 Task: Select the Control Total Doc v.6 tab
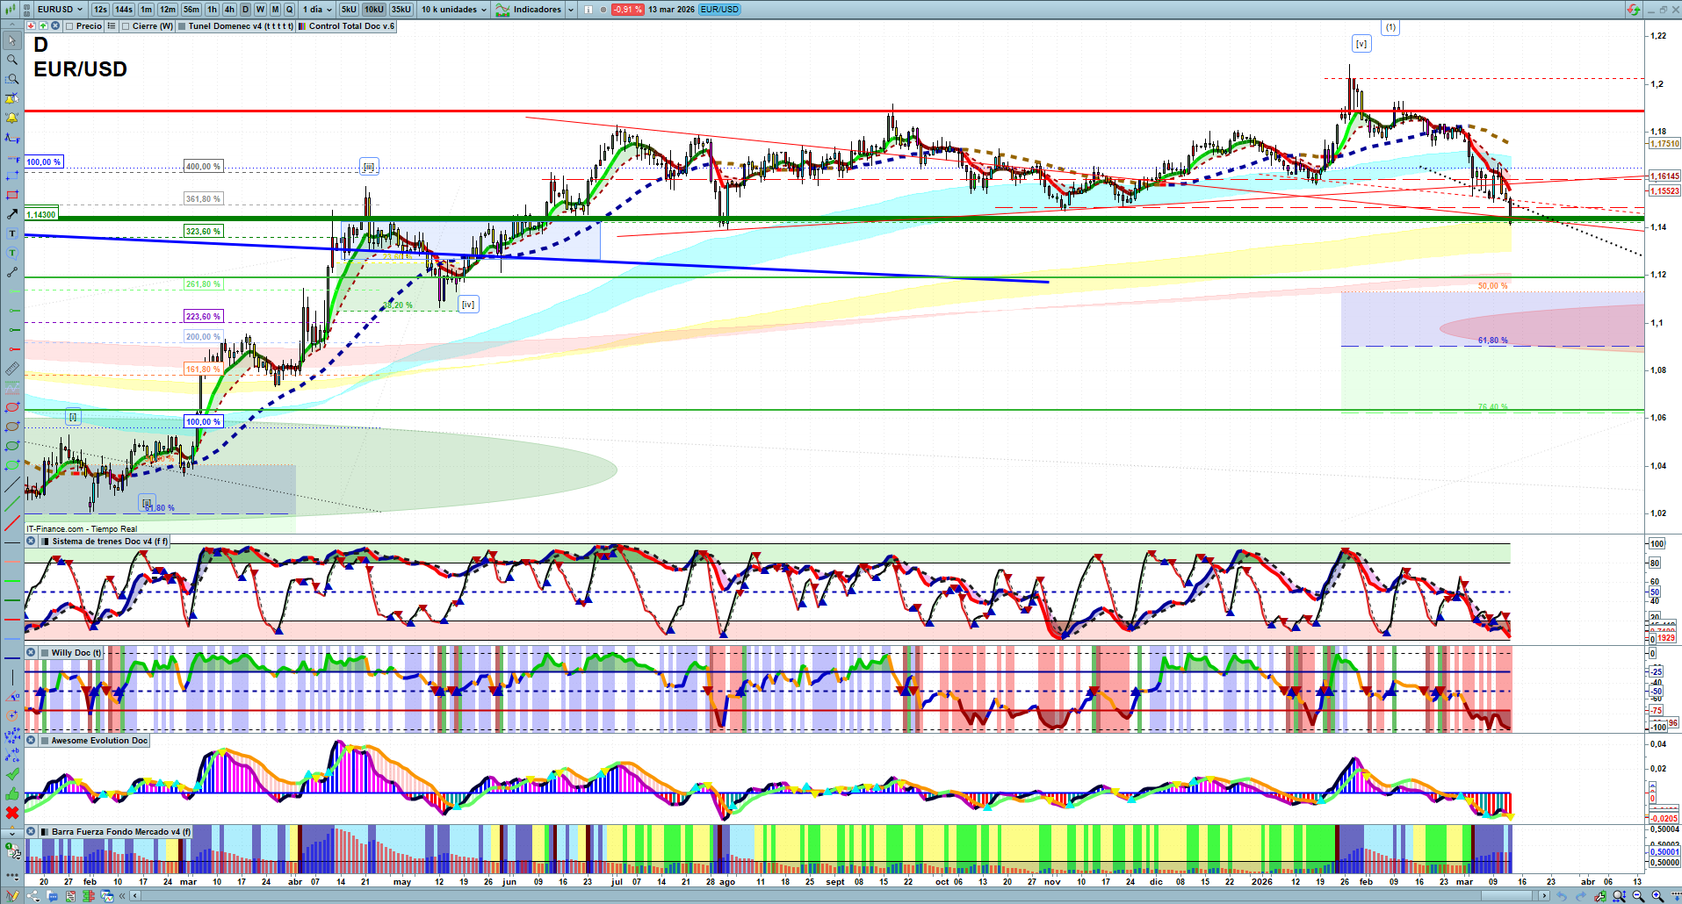[350, 26]
